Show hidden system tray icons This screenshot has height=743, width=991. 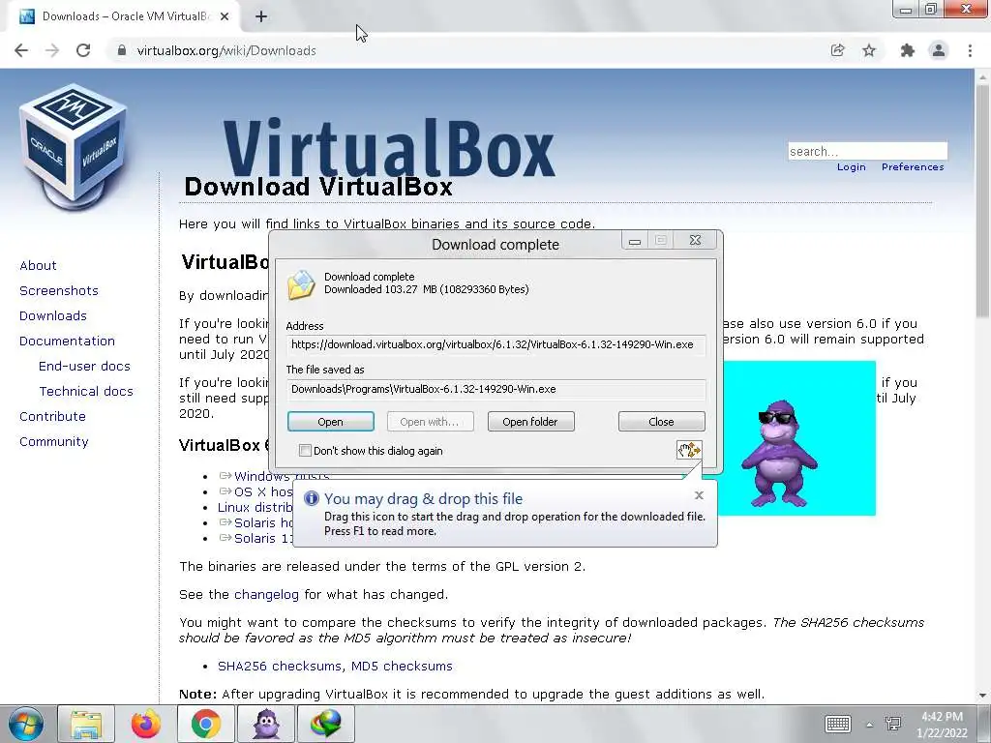[x=870, y=725]
